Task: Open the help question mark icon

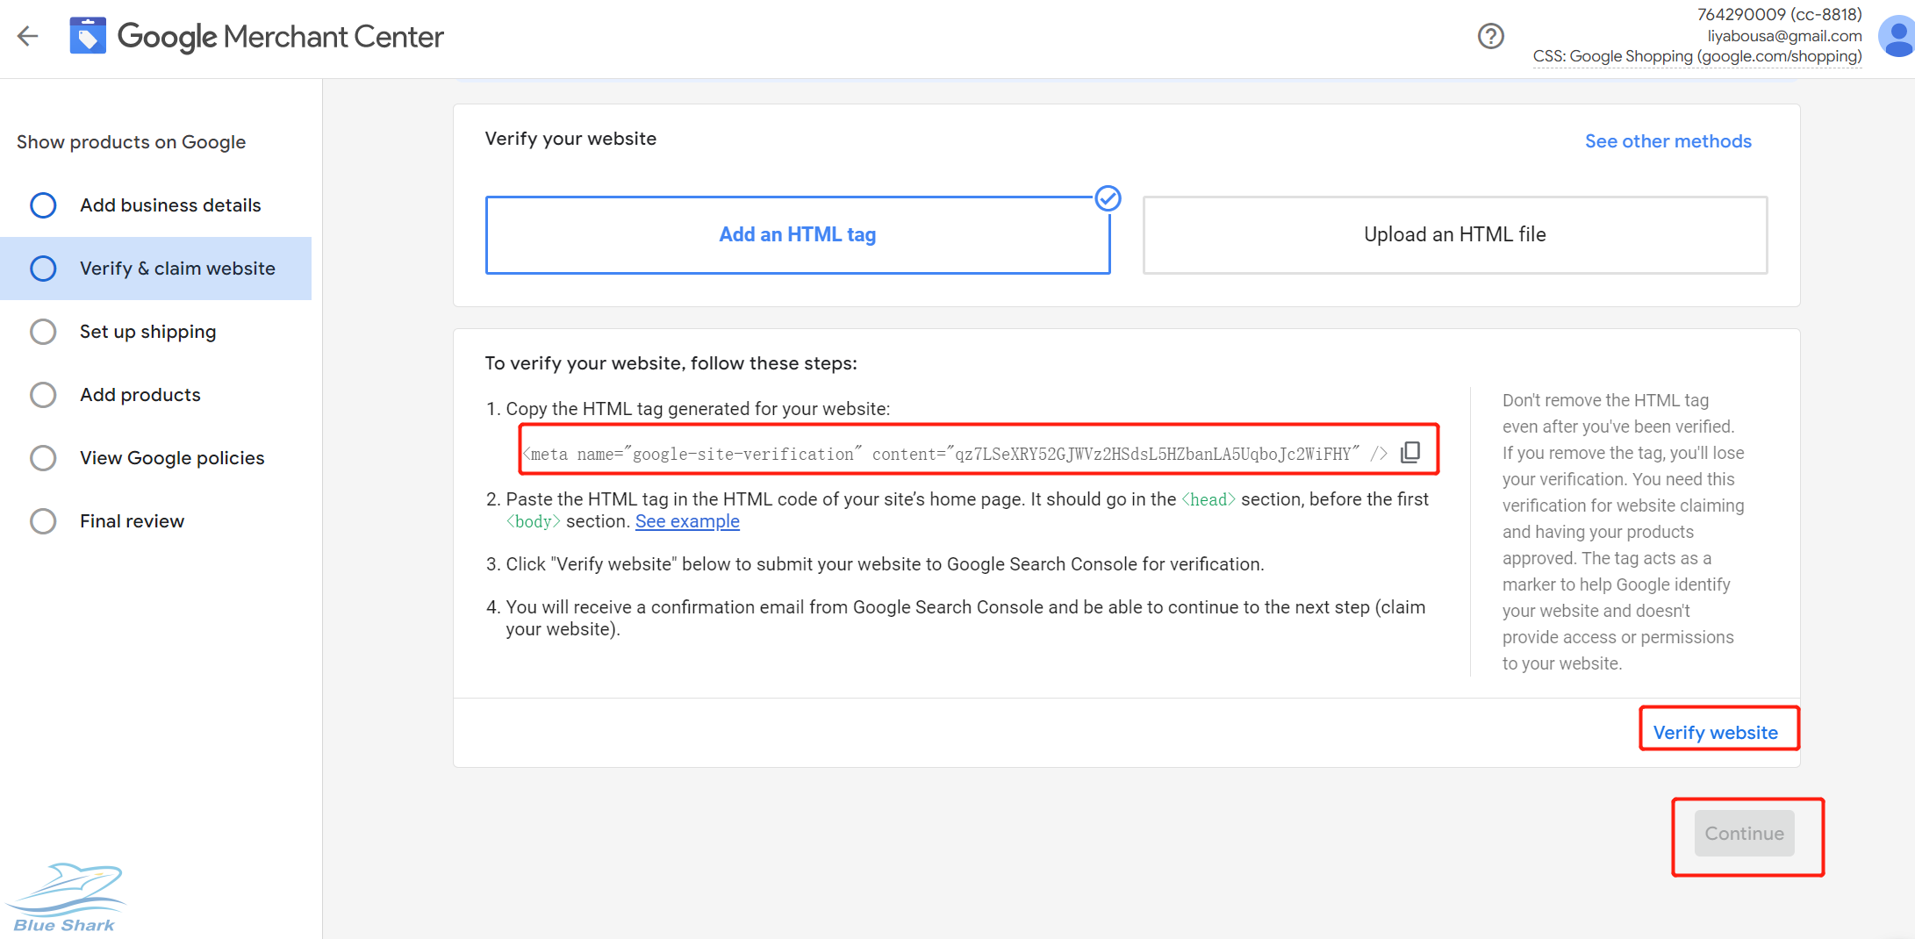Action: click(1490, 36)
